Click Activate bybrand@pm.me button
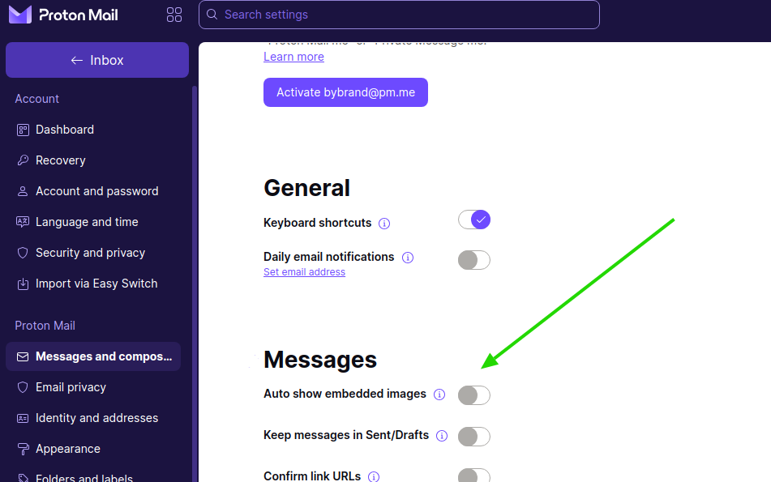Screen dimensions: 771x482 [345, 92]
